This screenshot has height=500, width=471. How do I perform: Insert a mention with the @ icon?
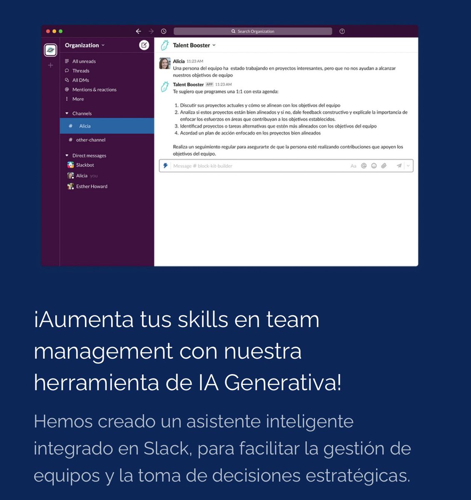point(364,166)
